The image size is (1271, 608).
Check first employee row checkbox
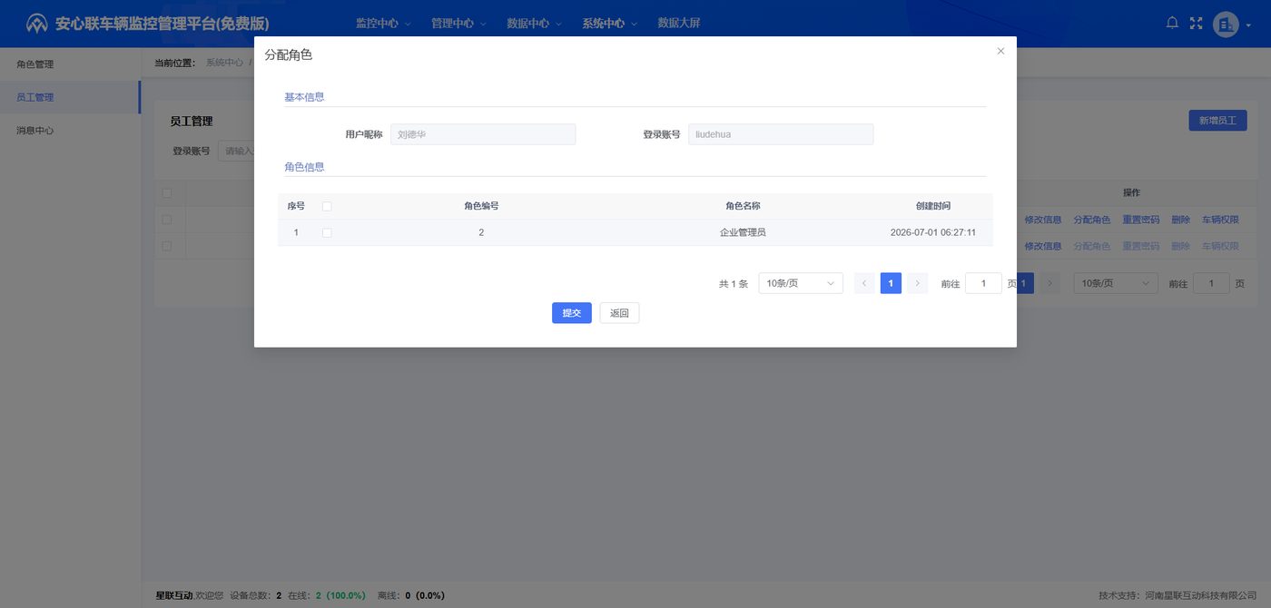(x=166, y=220)
